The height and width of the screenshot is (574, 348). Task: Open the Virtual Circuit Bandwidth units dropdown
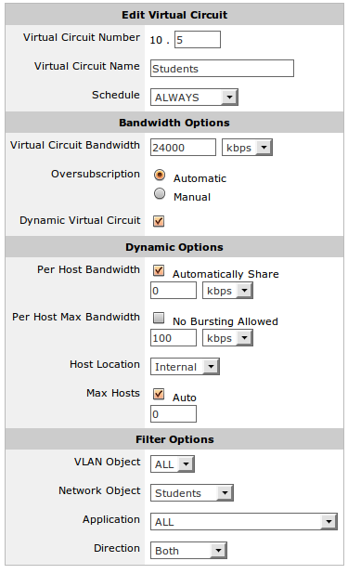pos(247,147)
